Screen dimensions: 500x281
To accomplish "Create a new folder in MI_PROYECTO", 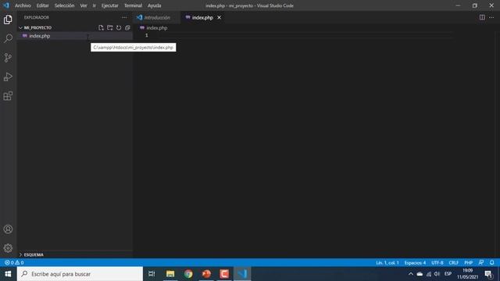I will coord(109,28).
